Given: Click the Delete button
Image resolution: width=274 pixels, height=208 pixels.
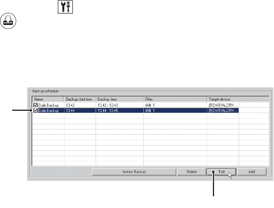Looking at the screenshot, I should pyautogui.click(x=192, y=172).
